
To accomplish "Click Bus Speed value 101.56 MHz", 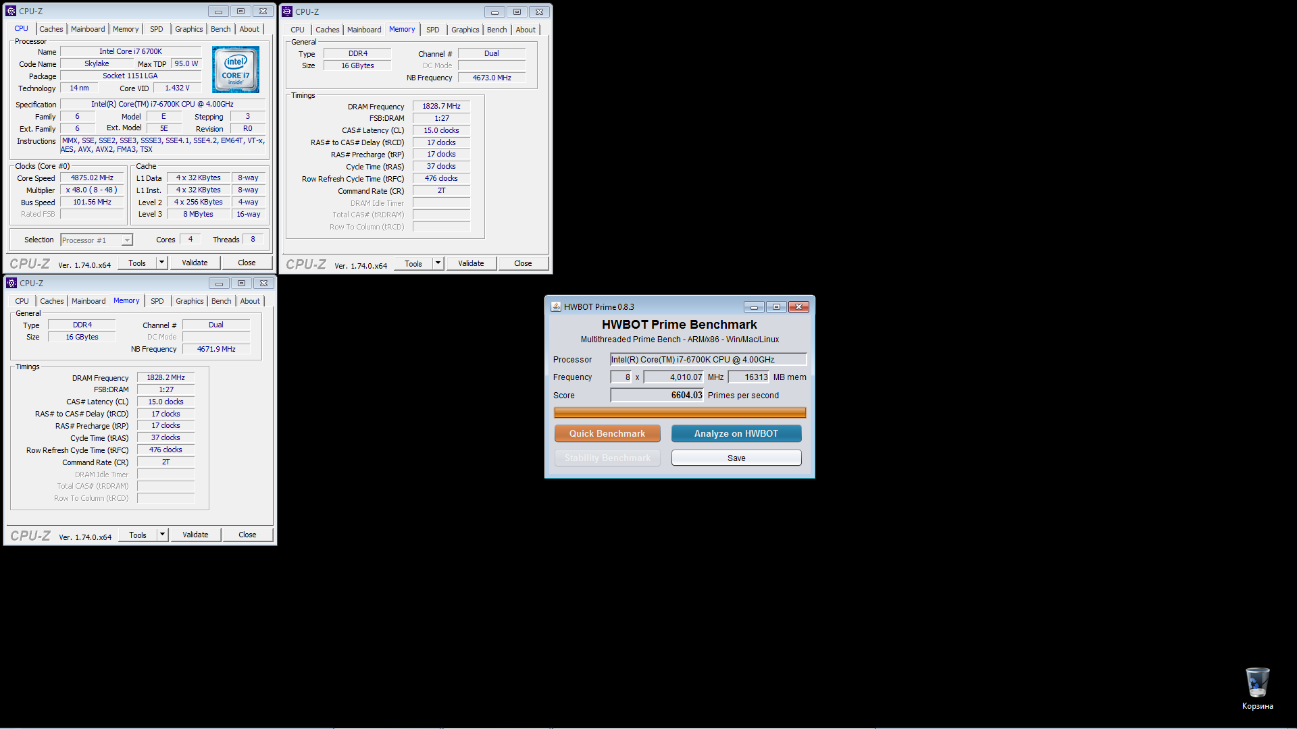I will click(92, 202).
